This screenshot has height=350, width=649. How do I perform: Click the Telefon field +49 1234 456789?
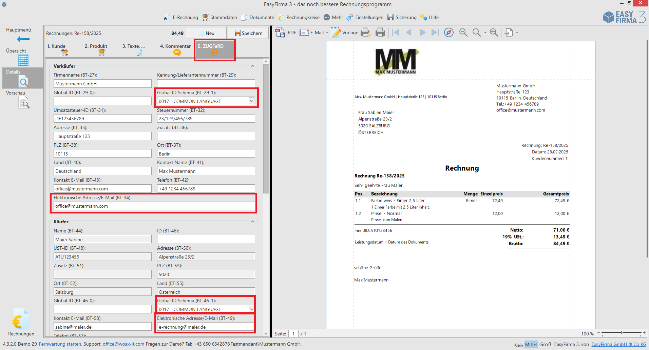pos(206,189)
